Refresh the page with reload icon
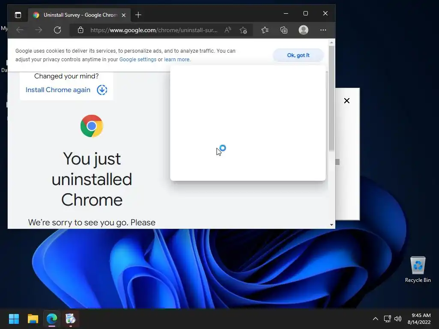The height and width of the screenshot is (329, 439). (57, 30)
